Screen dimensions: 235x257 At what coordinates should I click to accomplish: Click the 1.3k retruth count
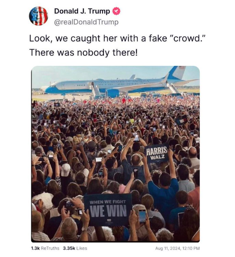point(35,248)
